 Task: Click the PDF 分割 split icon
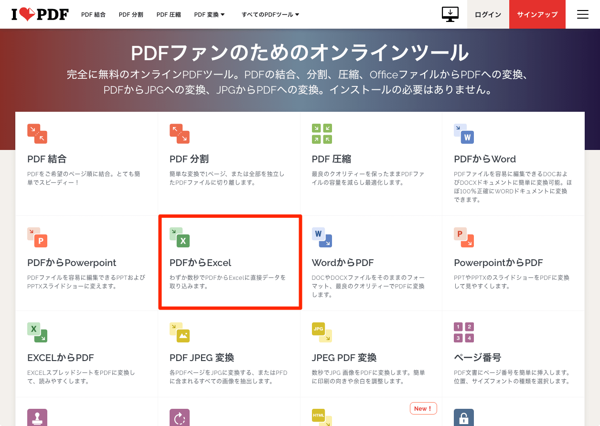[x=180, y=134]
